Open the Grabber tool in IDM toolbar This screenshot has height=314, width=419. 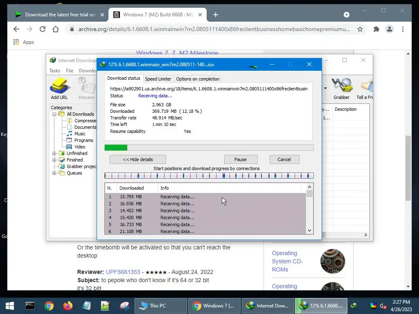coord(342,88)
